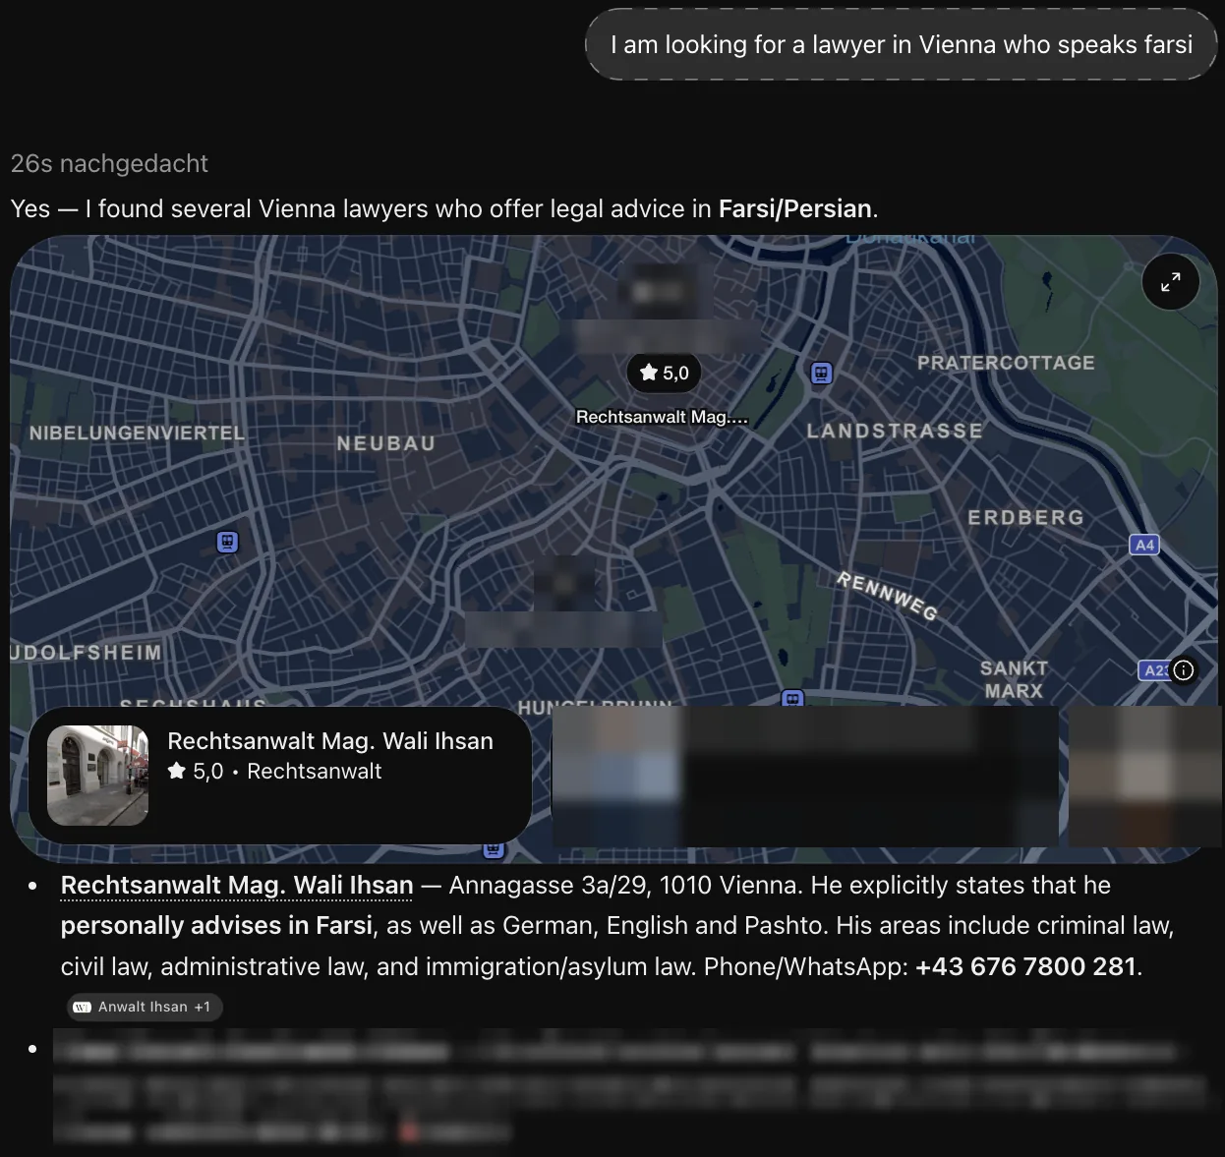The height and width of the screenshot is (1157, 1225).
Task: Click the NIBELUNGENVIERTEL label on map
Action: tap(137, 433)
